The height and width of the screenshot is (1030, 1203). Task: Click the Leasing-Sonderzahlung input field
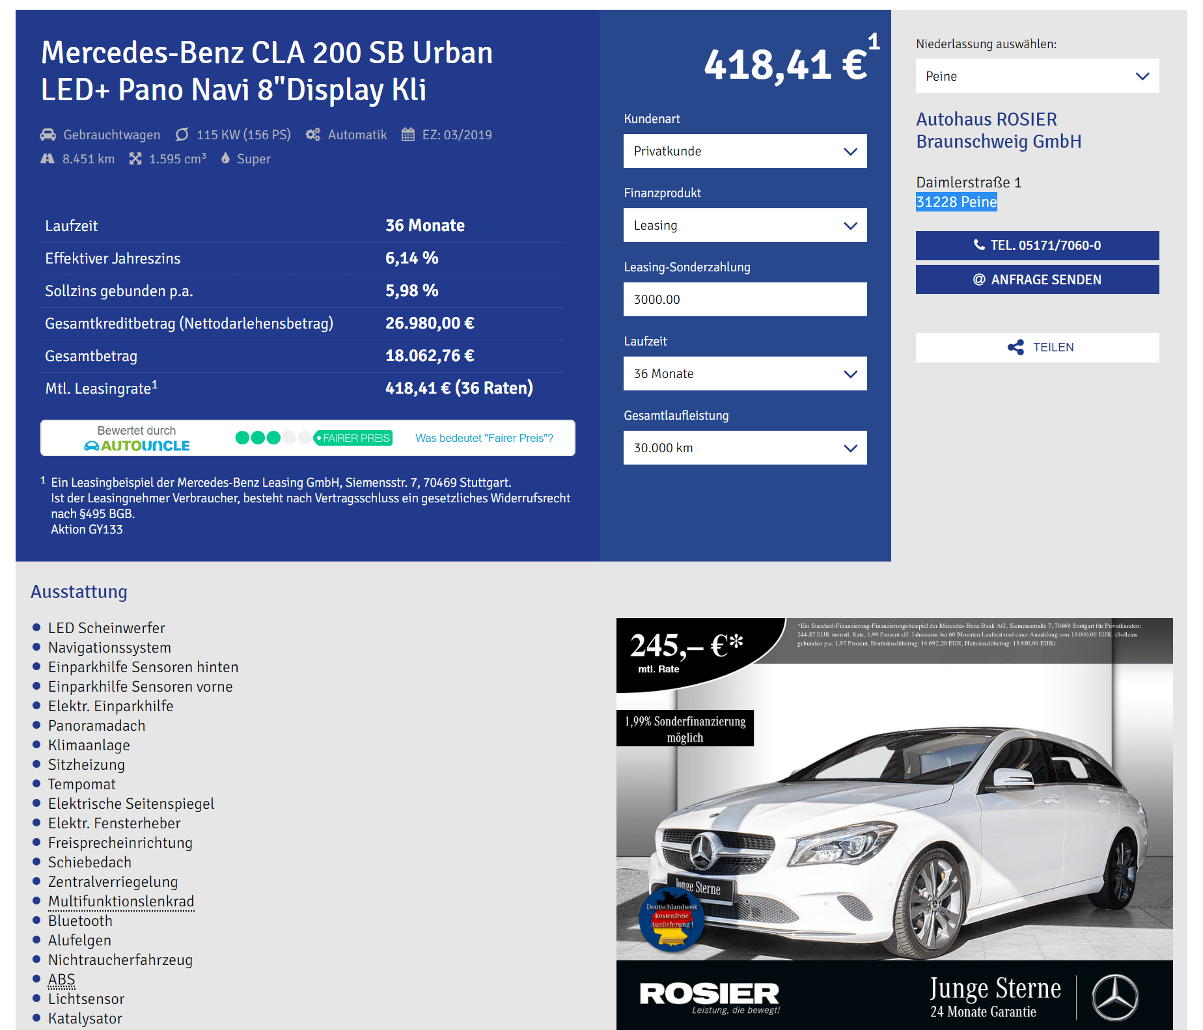point(745,299)
